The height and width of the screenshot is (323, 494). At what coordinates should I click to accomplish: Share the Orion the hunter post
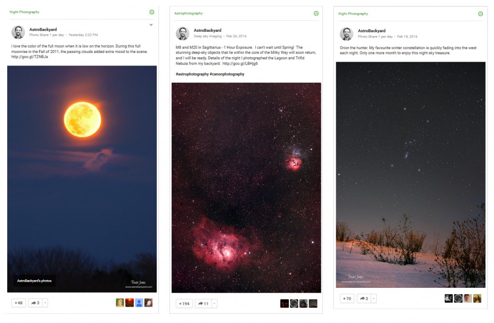[364, 298]
